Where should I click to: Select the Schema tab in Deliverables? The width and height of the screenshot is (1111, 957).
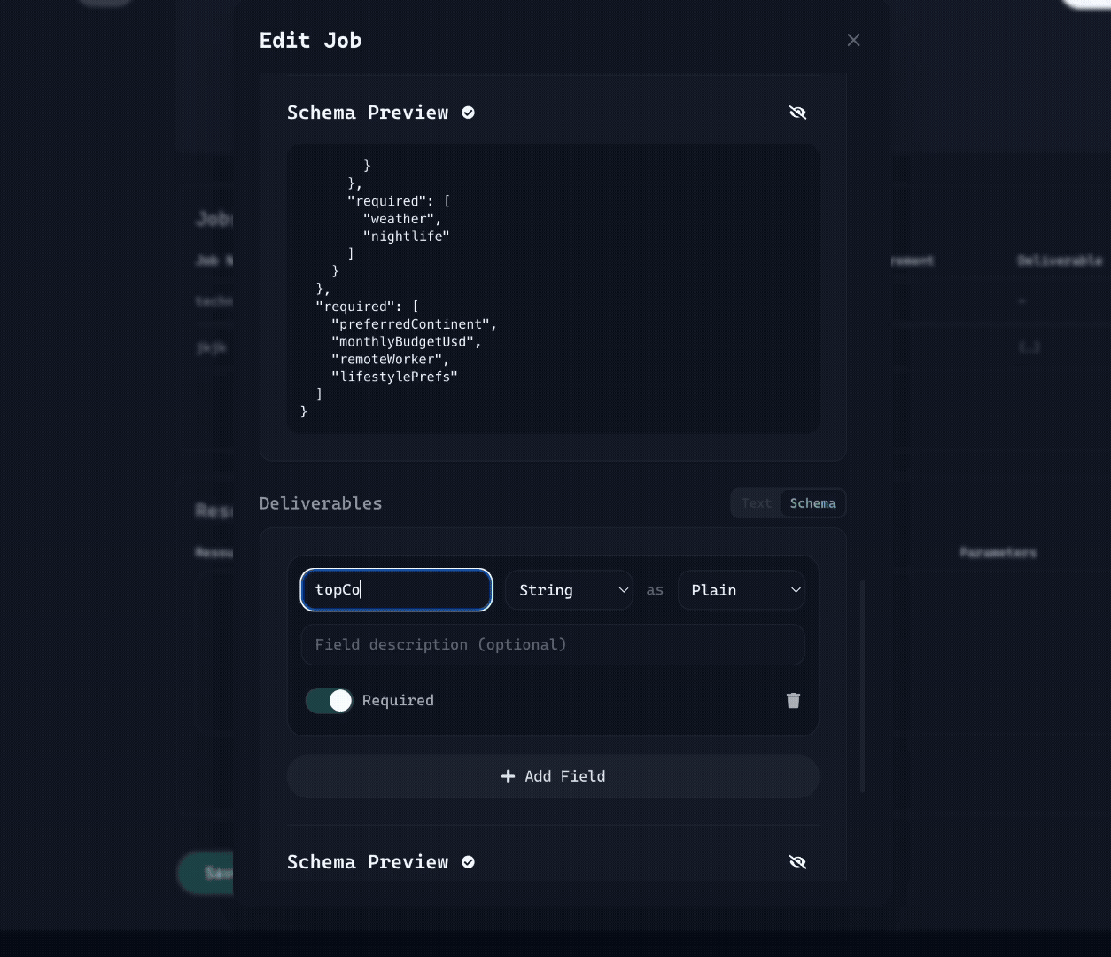(812, 503)
